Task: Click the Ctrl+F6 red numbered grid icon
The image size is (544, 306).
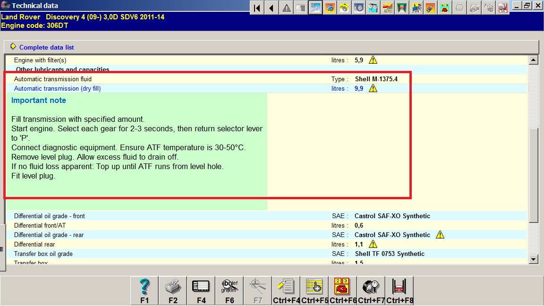Action: [343, 290]
